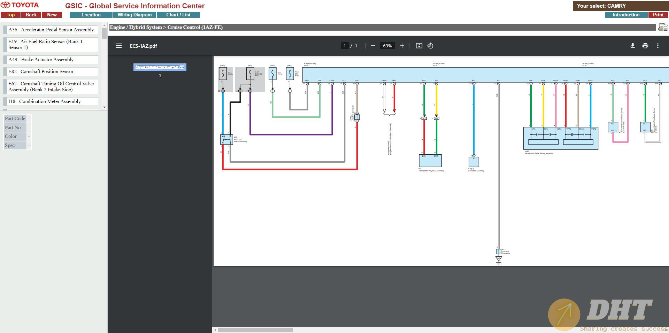Rotate the PDF counterclockwise
This screenshot has width=669, height=333.
coord(430,46)
